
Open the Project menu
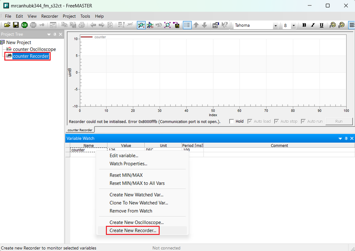tap(69, 16)
